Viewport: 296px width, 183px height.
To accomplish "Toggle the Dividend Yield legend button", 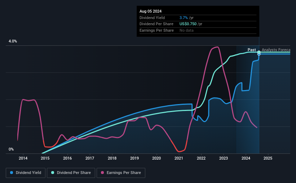I will 26,173.
